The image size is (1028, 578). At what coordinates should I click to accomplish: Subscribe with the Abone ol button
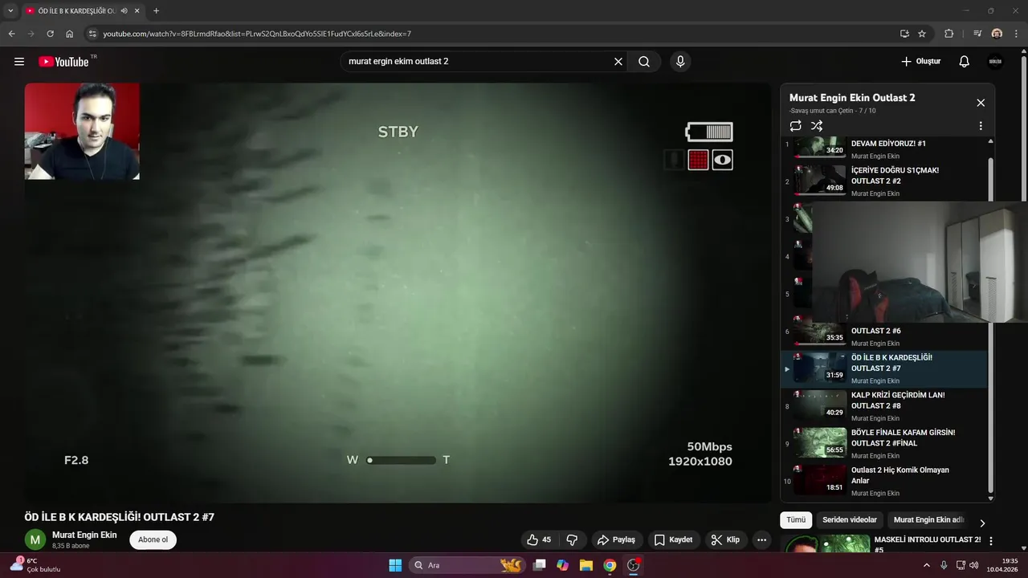(x=153, y=540)
